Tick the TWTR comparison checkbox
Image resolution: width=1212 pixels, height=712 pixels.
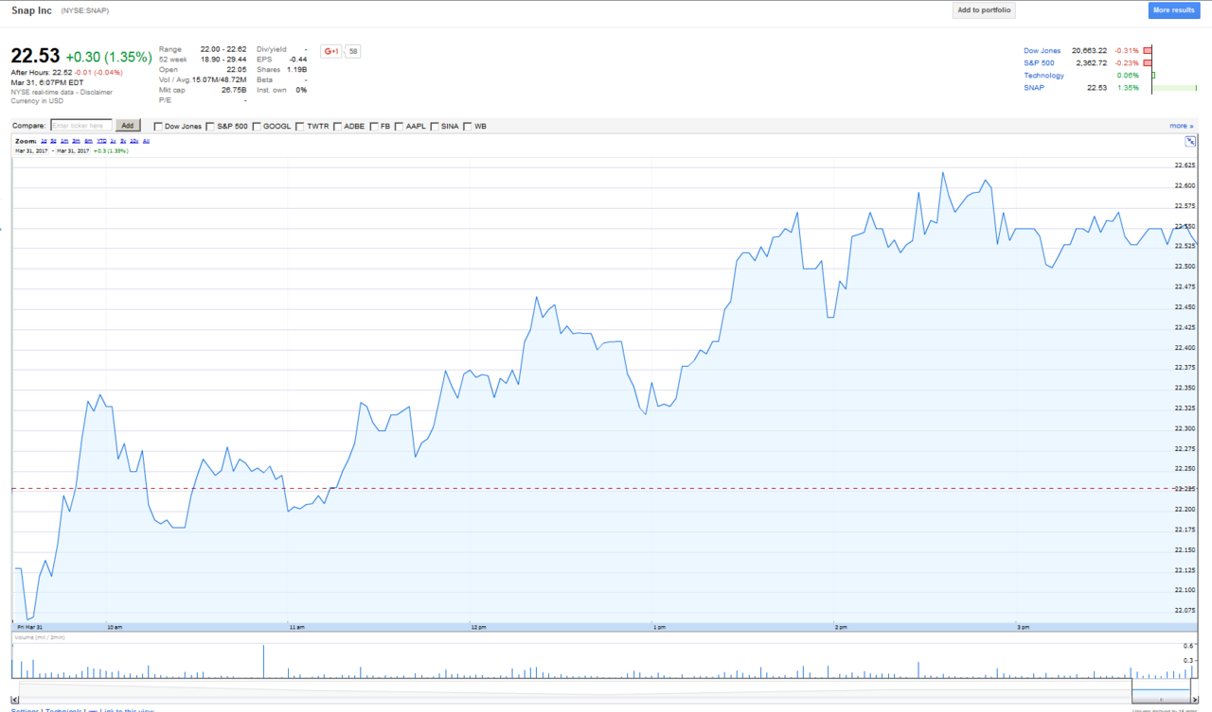[x=300, y=126]
